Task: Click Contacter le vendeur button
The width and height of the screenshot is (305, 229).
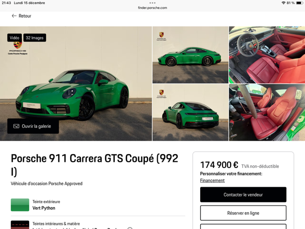Action: coord(243,195)
